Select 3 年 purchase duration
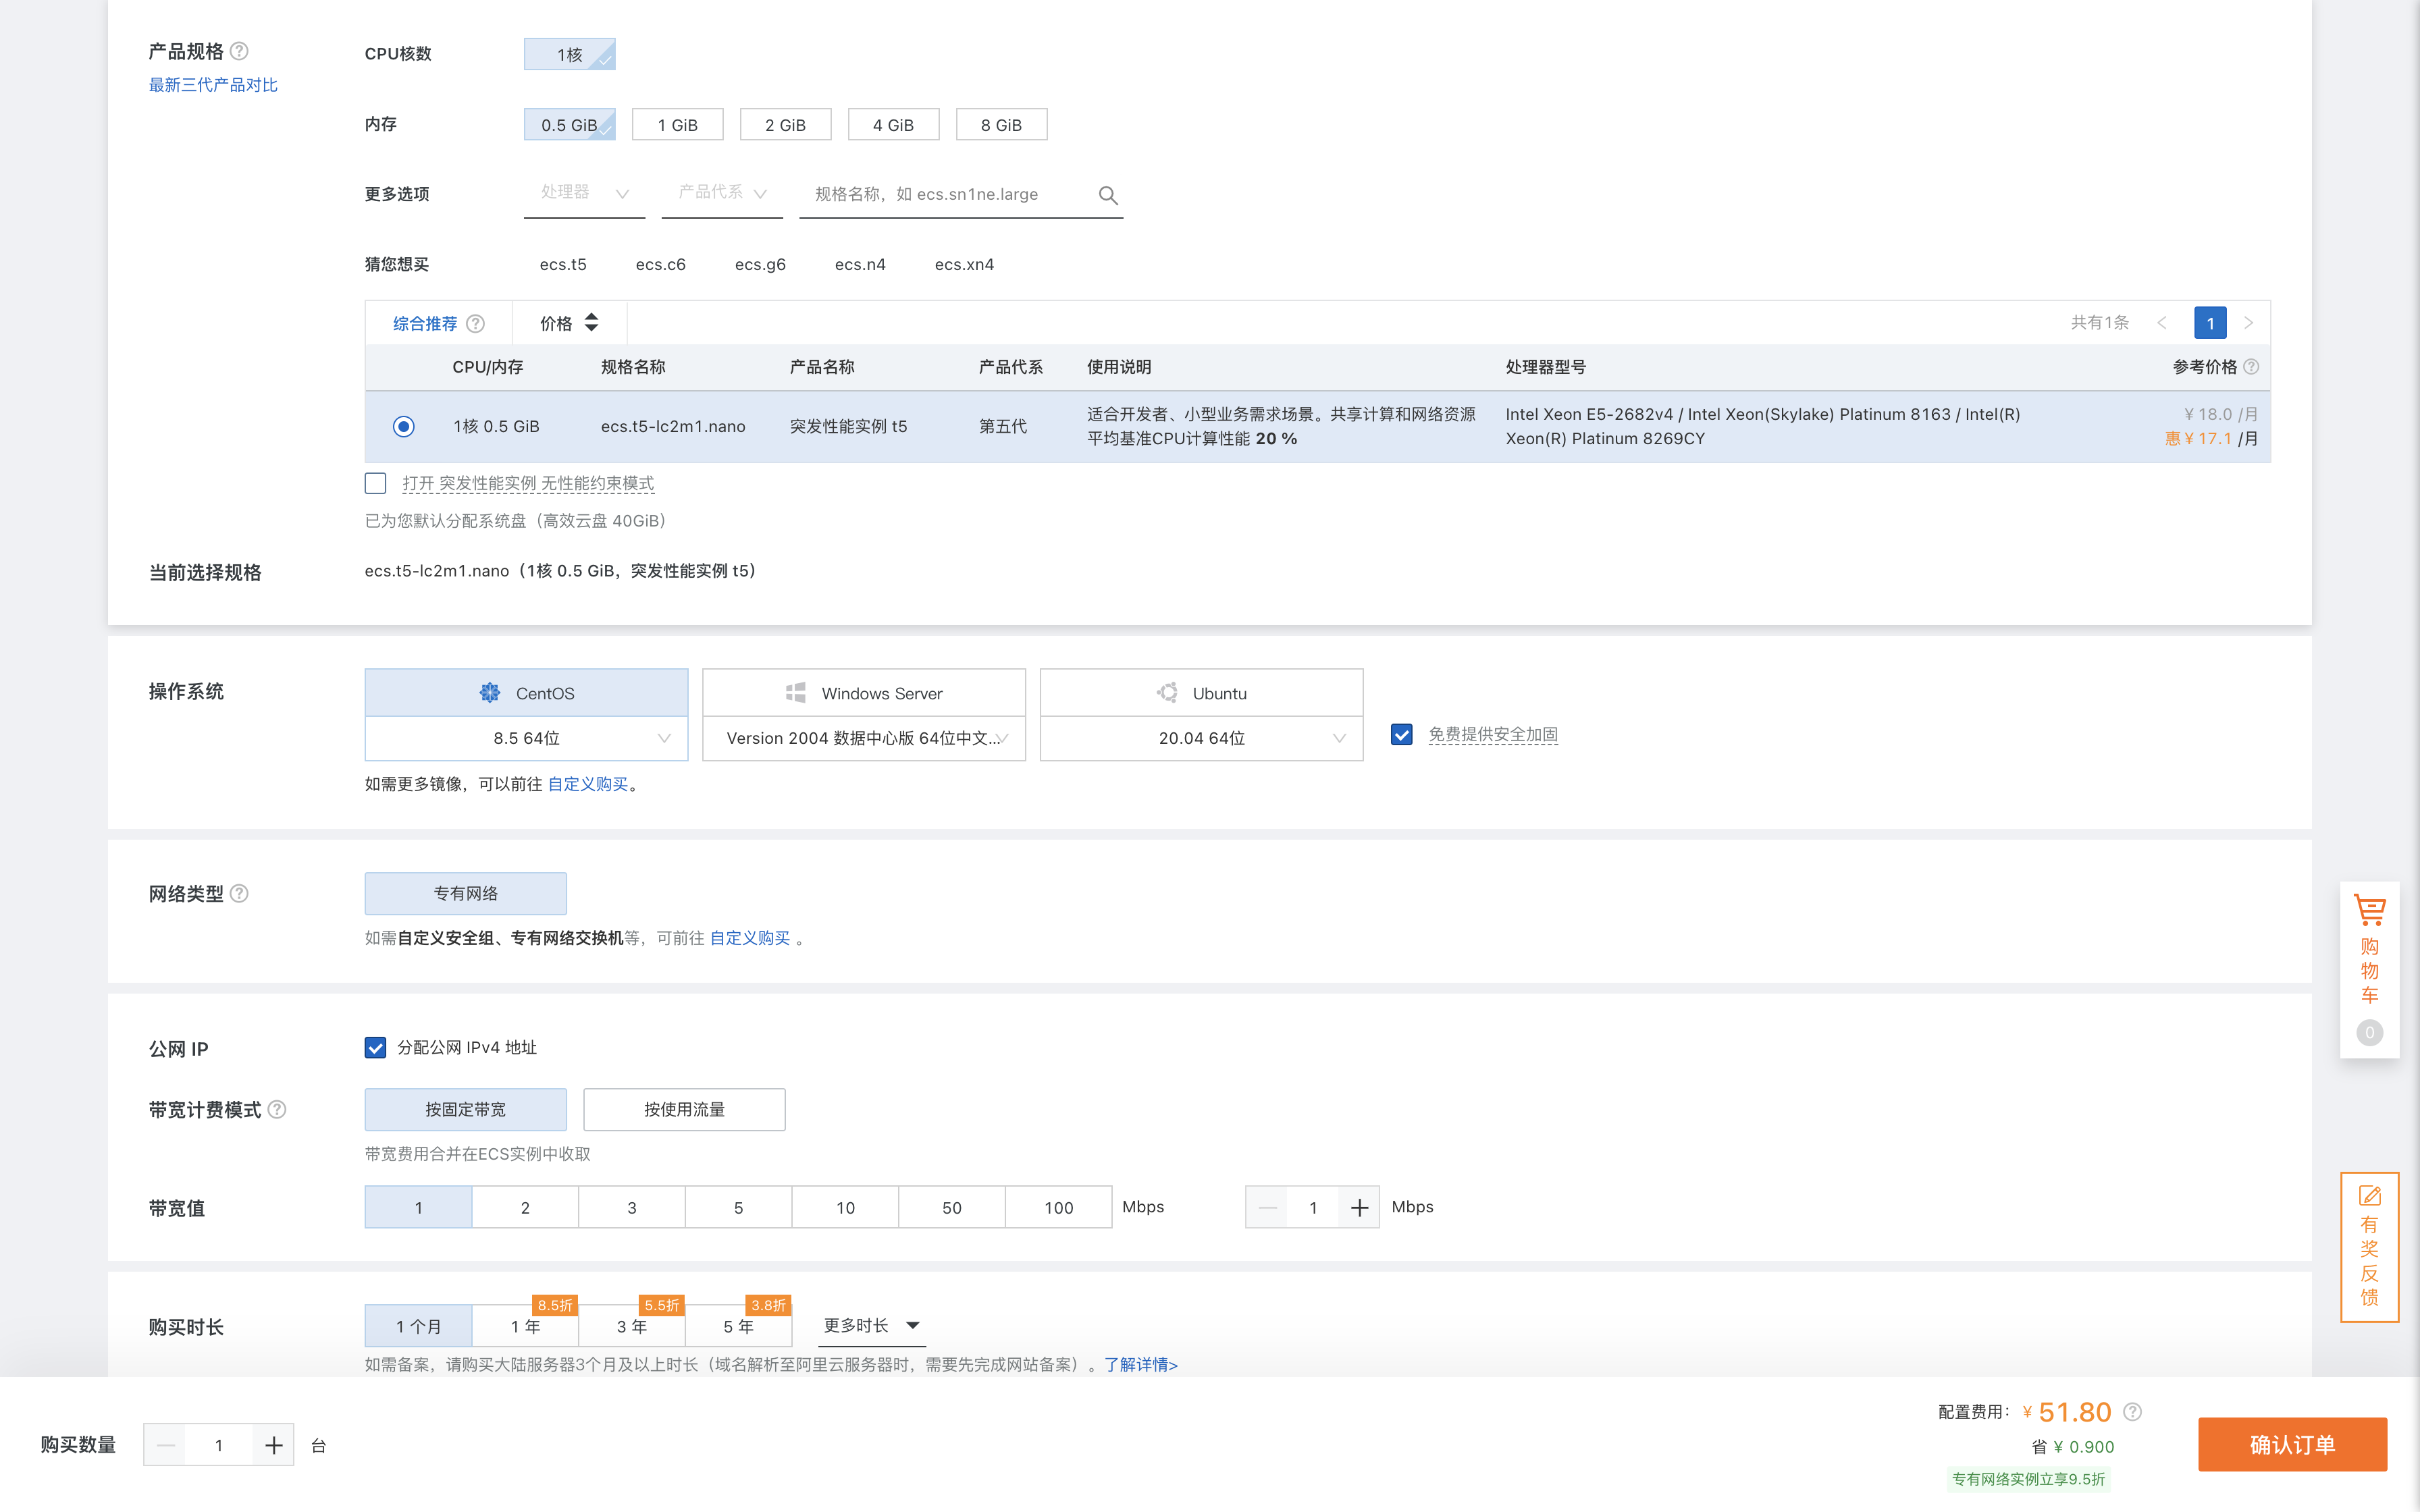Screen dimensions: 2420x1512 pyautogui.click(x=632, y=1326)
